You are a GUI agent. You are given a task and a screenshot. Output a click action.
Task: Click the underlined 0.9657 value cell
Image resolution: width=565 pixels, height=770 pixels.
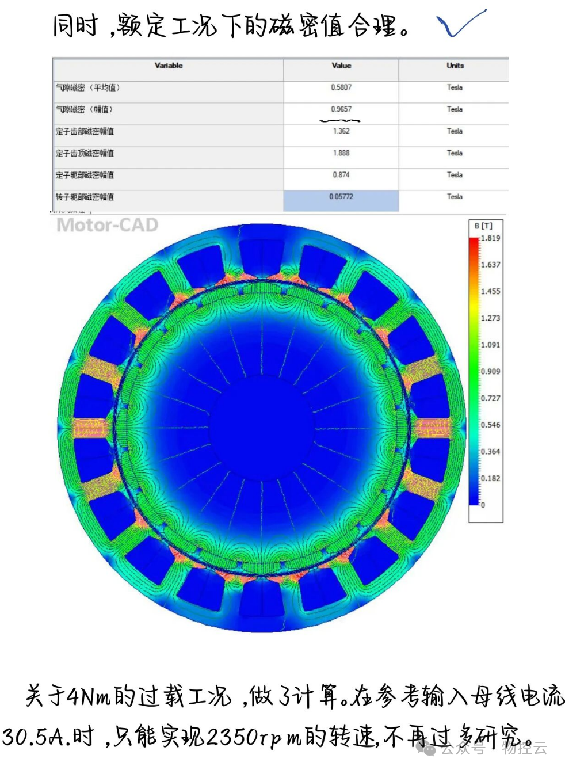coord(341,110)
